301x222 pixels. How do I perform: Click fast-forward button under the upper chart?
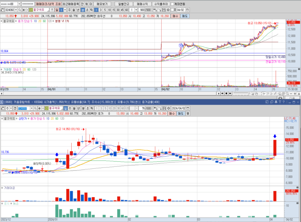coord(230,93)
